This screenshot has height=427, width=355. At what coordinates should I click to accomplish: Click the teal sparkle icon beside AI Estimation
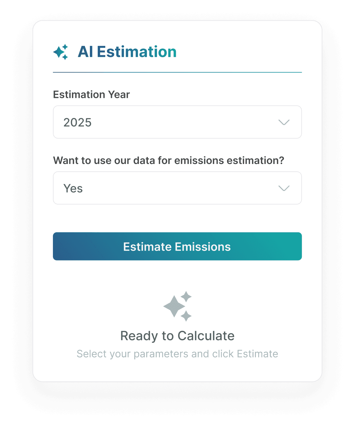pyautogui.click(x=61, y=52)
